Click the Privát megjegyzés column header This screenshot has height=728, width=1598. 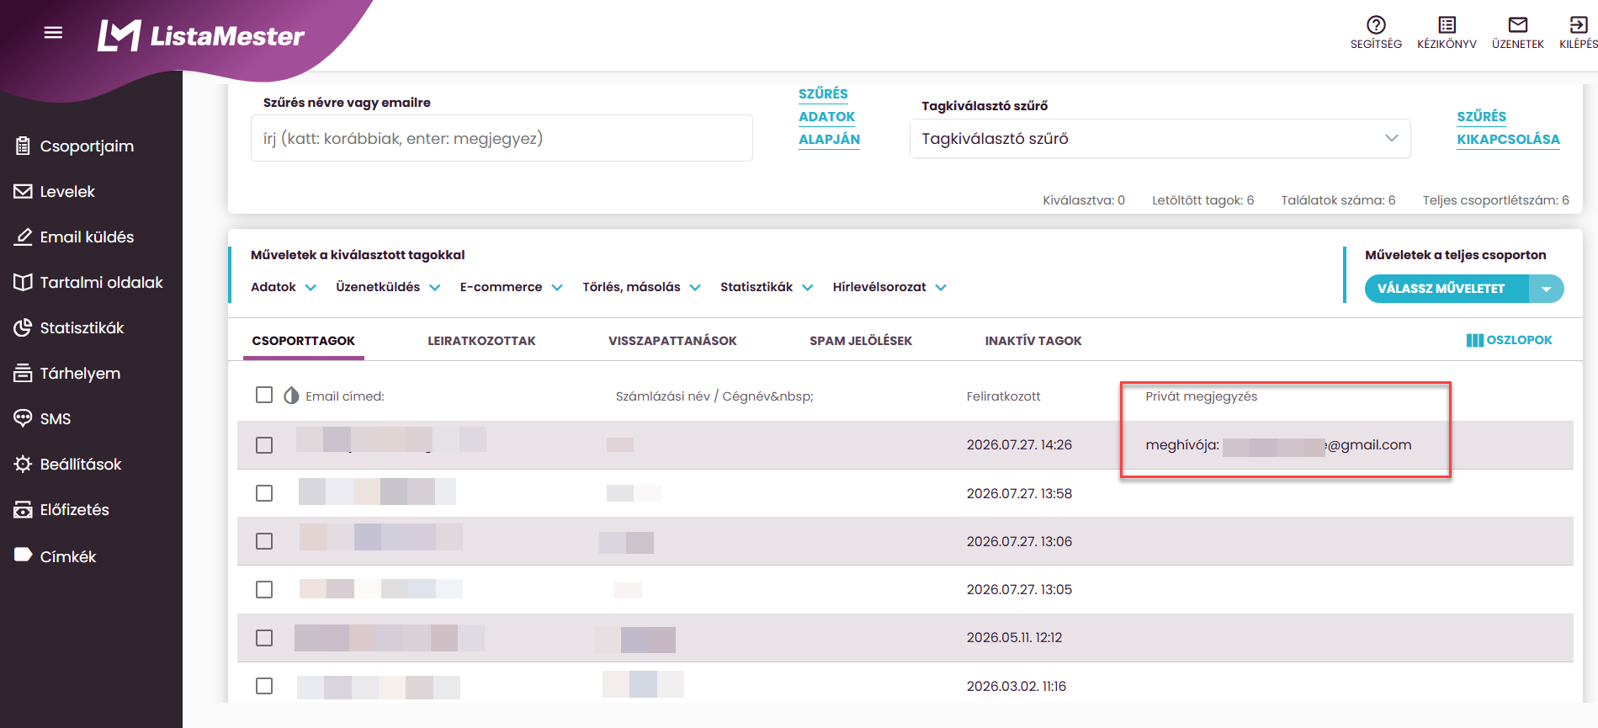pyautogui.click(x=1201, y=396)
